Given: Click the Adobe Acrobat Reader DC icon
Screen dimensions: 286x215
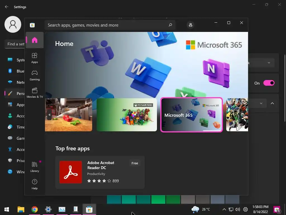Looking at the screenshot, I should click(71, 172).
